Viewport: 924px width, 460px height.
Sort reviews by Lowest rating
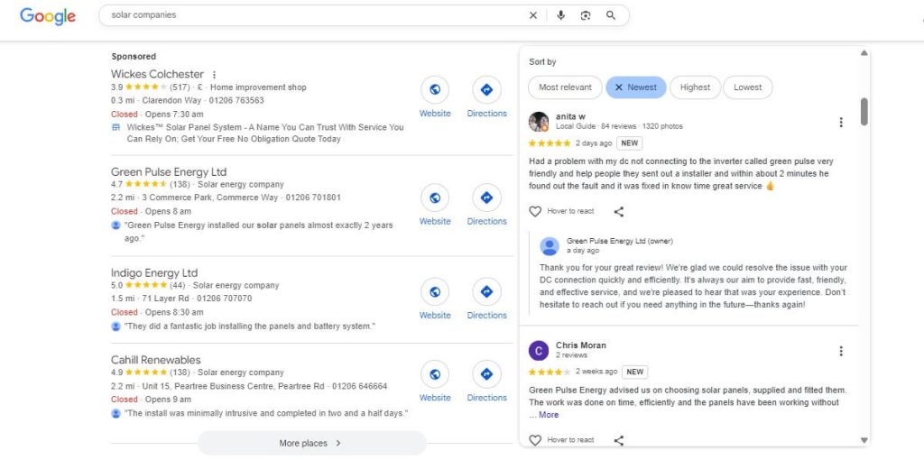[748, 87]
